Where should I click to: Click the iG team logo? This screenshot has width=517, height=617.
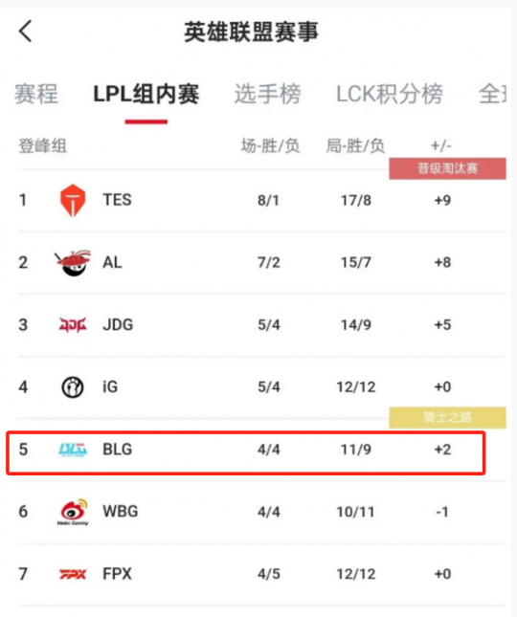(x=73, y=387)
